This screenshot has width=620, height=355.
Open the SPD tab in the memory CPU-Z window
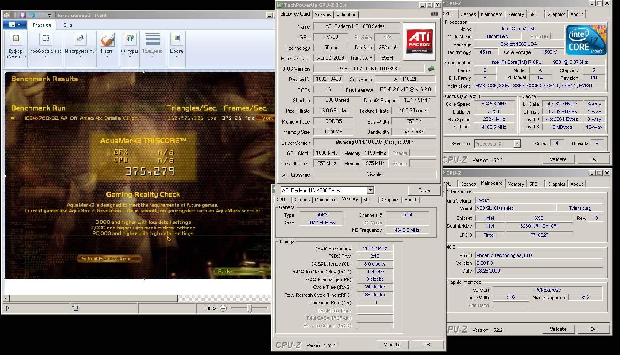(368, 200)
